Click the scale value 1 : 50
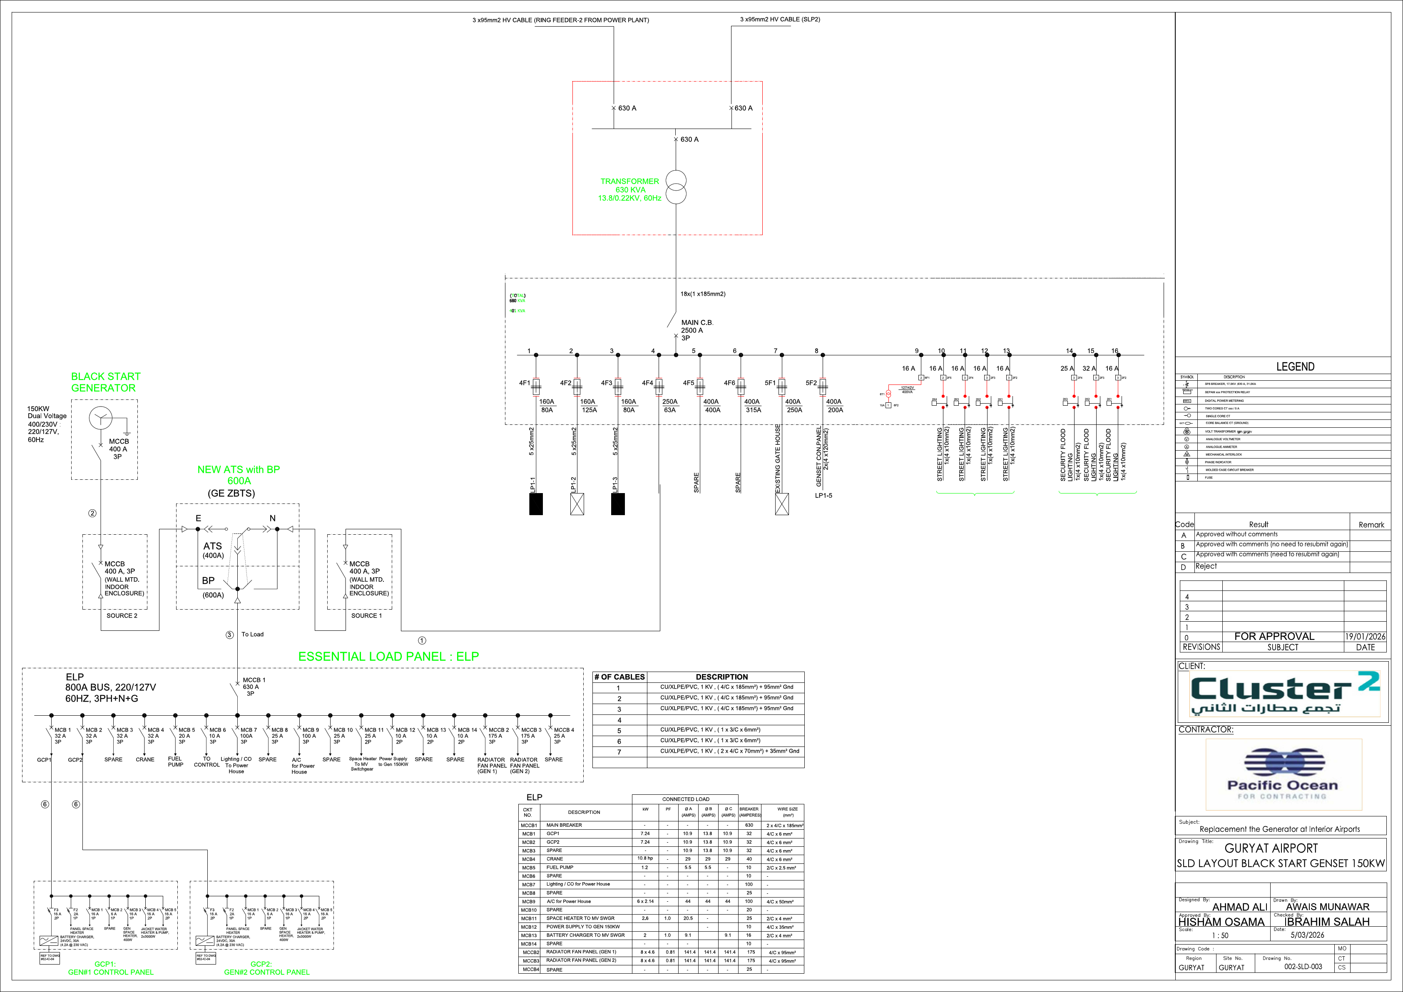Image resolution: width=1403 pixels, height=992 pixels. tap(1220, 936)
